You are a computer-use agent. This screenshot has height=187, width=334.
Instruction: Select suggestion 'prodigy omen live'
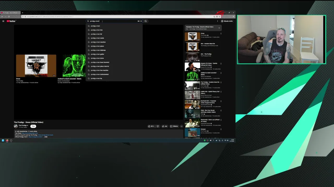114,30
